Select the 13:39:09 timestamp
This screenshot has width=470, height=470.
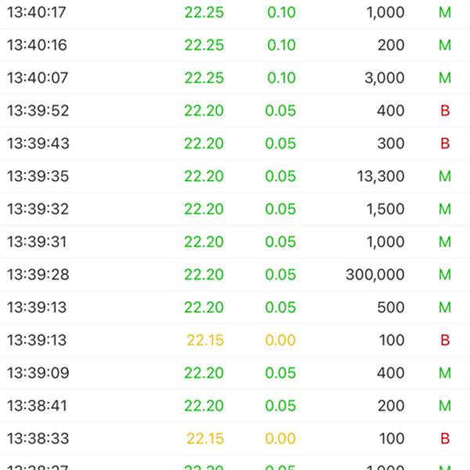point(38,373)
